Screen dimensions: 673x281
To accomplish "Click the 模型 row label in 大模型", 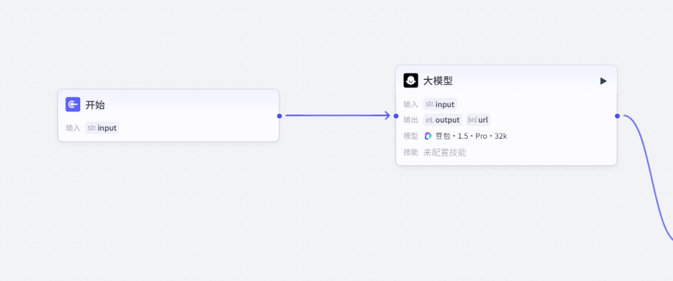I will click(x=410, y=136).
